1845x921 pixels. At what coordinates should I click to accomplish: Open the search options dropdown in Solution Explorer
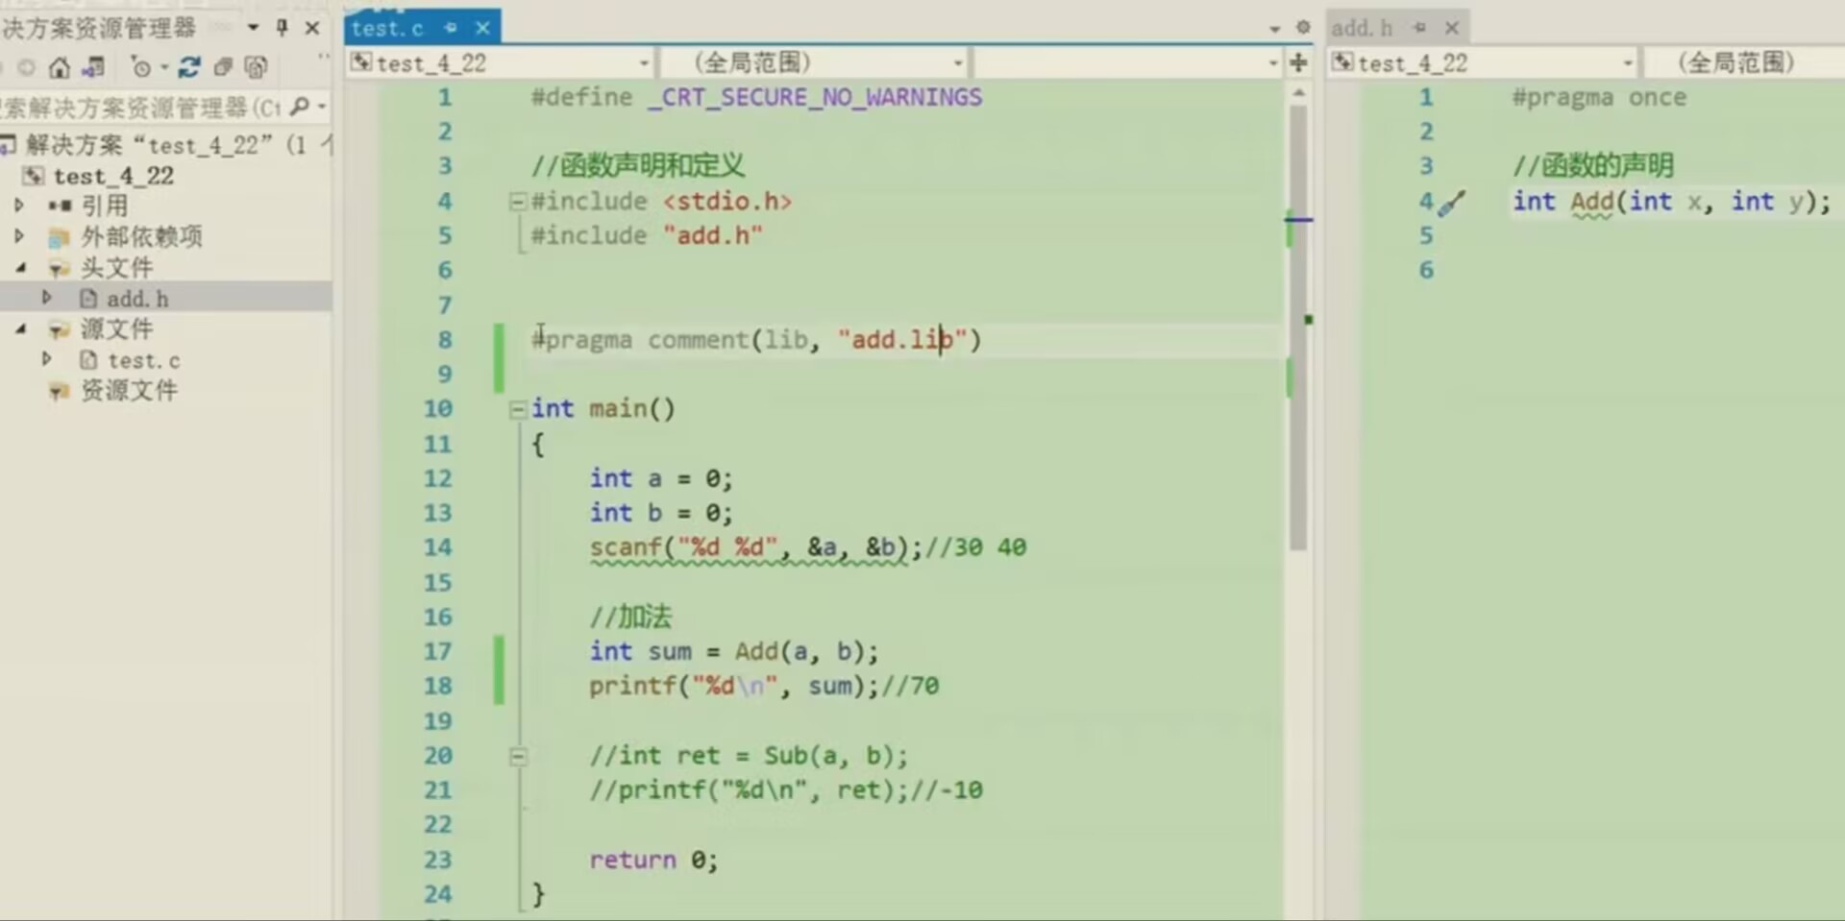coord(322,107)
